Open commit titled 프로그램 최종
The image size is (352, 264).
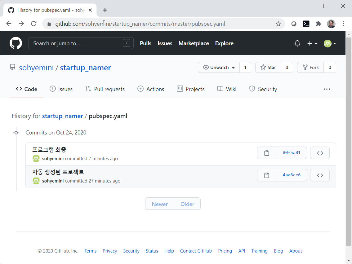[x=49, y=150]
